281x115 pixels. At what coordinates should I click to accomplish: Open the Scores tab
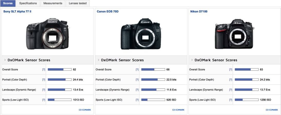pyautogui.click(x=8, y=3)
